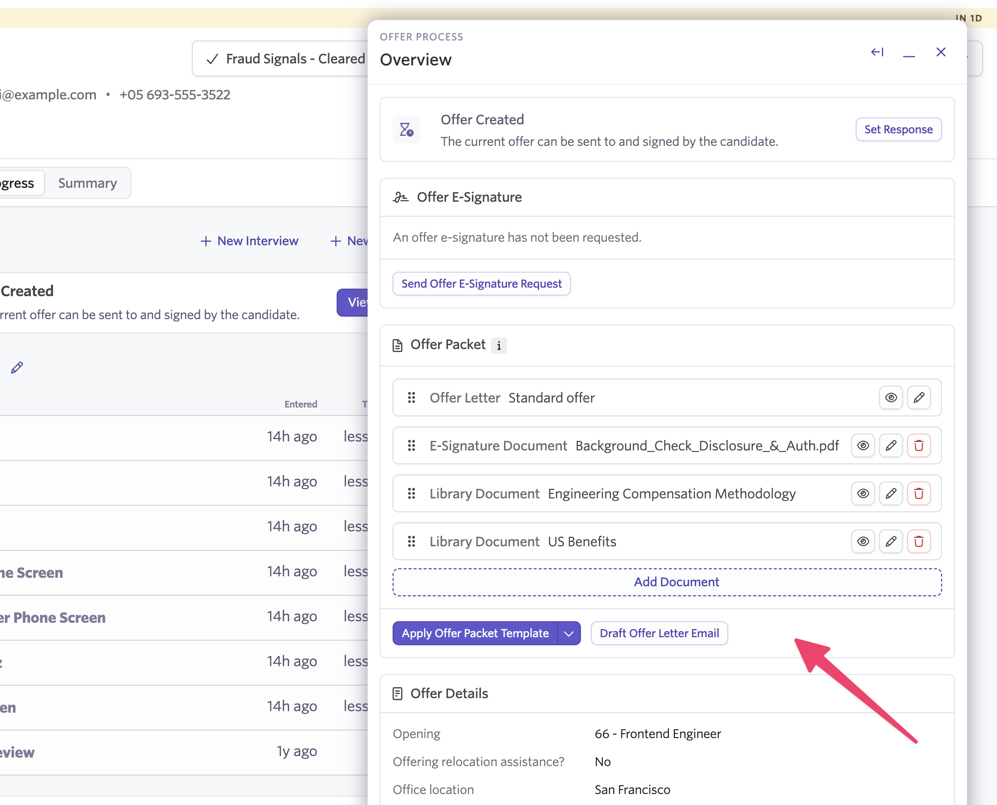Click Draft Offer Letter Email
The image size is (997, 805).
click(x=659, y=633)
